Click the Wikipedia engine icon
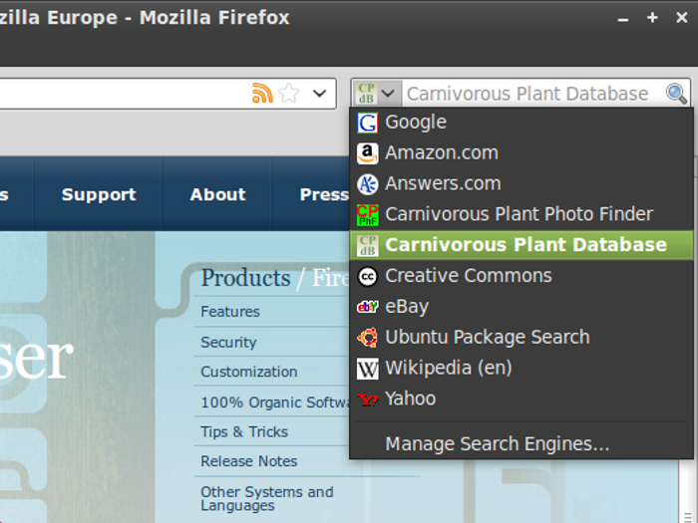Image resolution: width=698 pixels, height=523 pixels. pyautogui.click(x=368, y=369)
